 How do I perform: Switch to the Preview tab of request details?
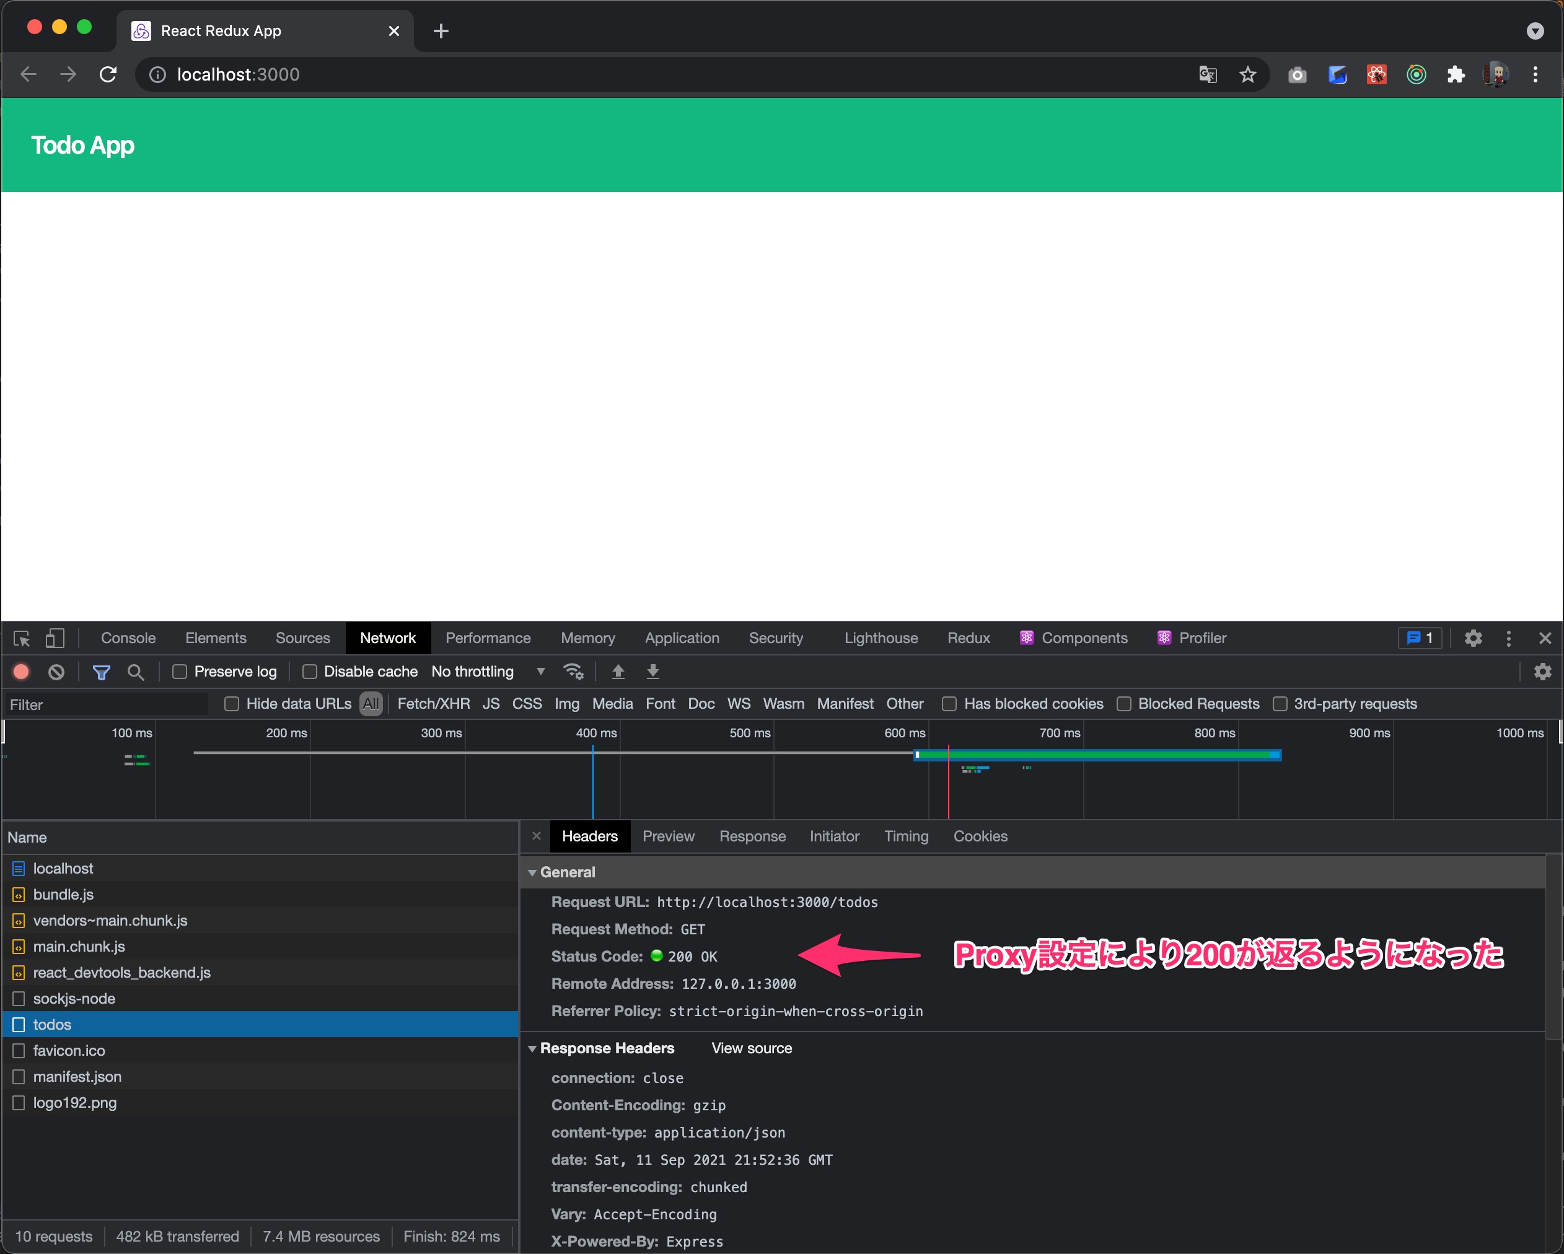coord(668,836)
